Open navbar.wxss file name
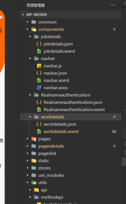The height and width of the screenshot is (204, 126). click(56, 88)
